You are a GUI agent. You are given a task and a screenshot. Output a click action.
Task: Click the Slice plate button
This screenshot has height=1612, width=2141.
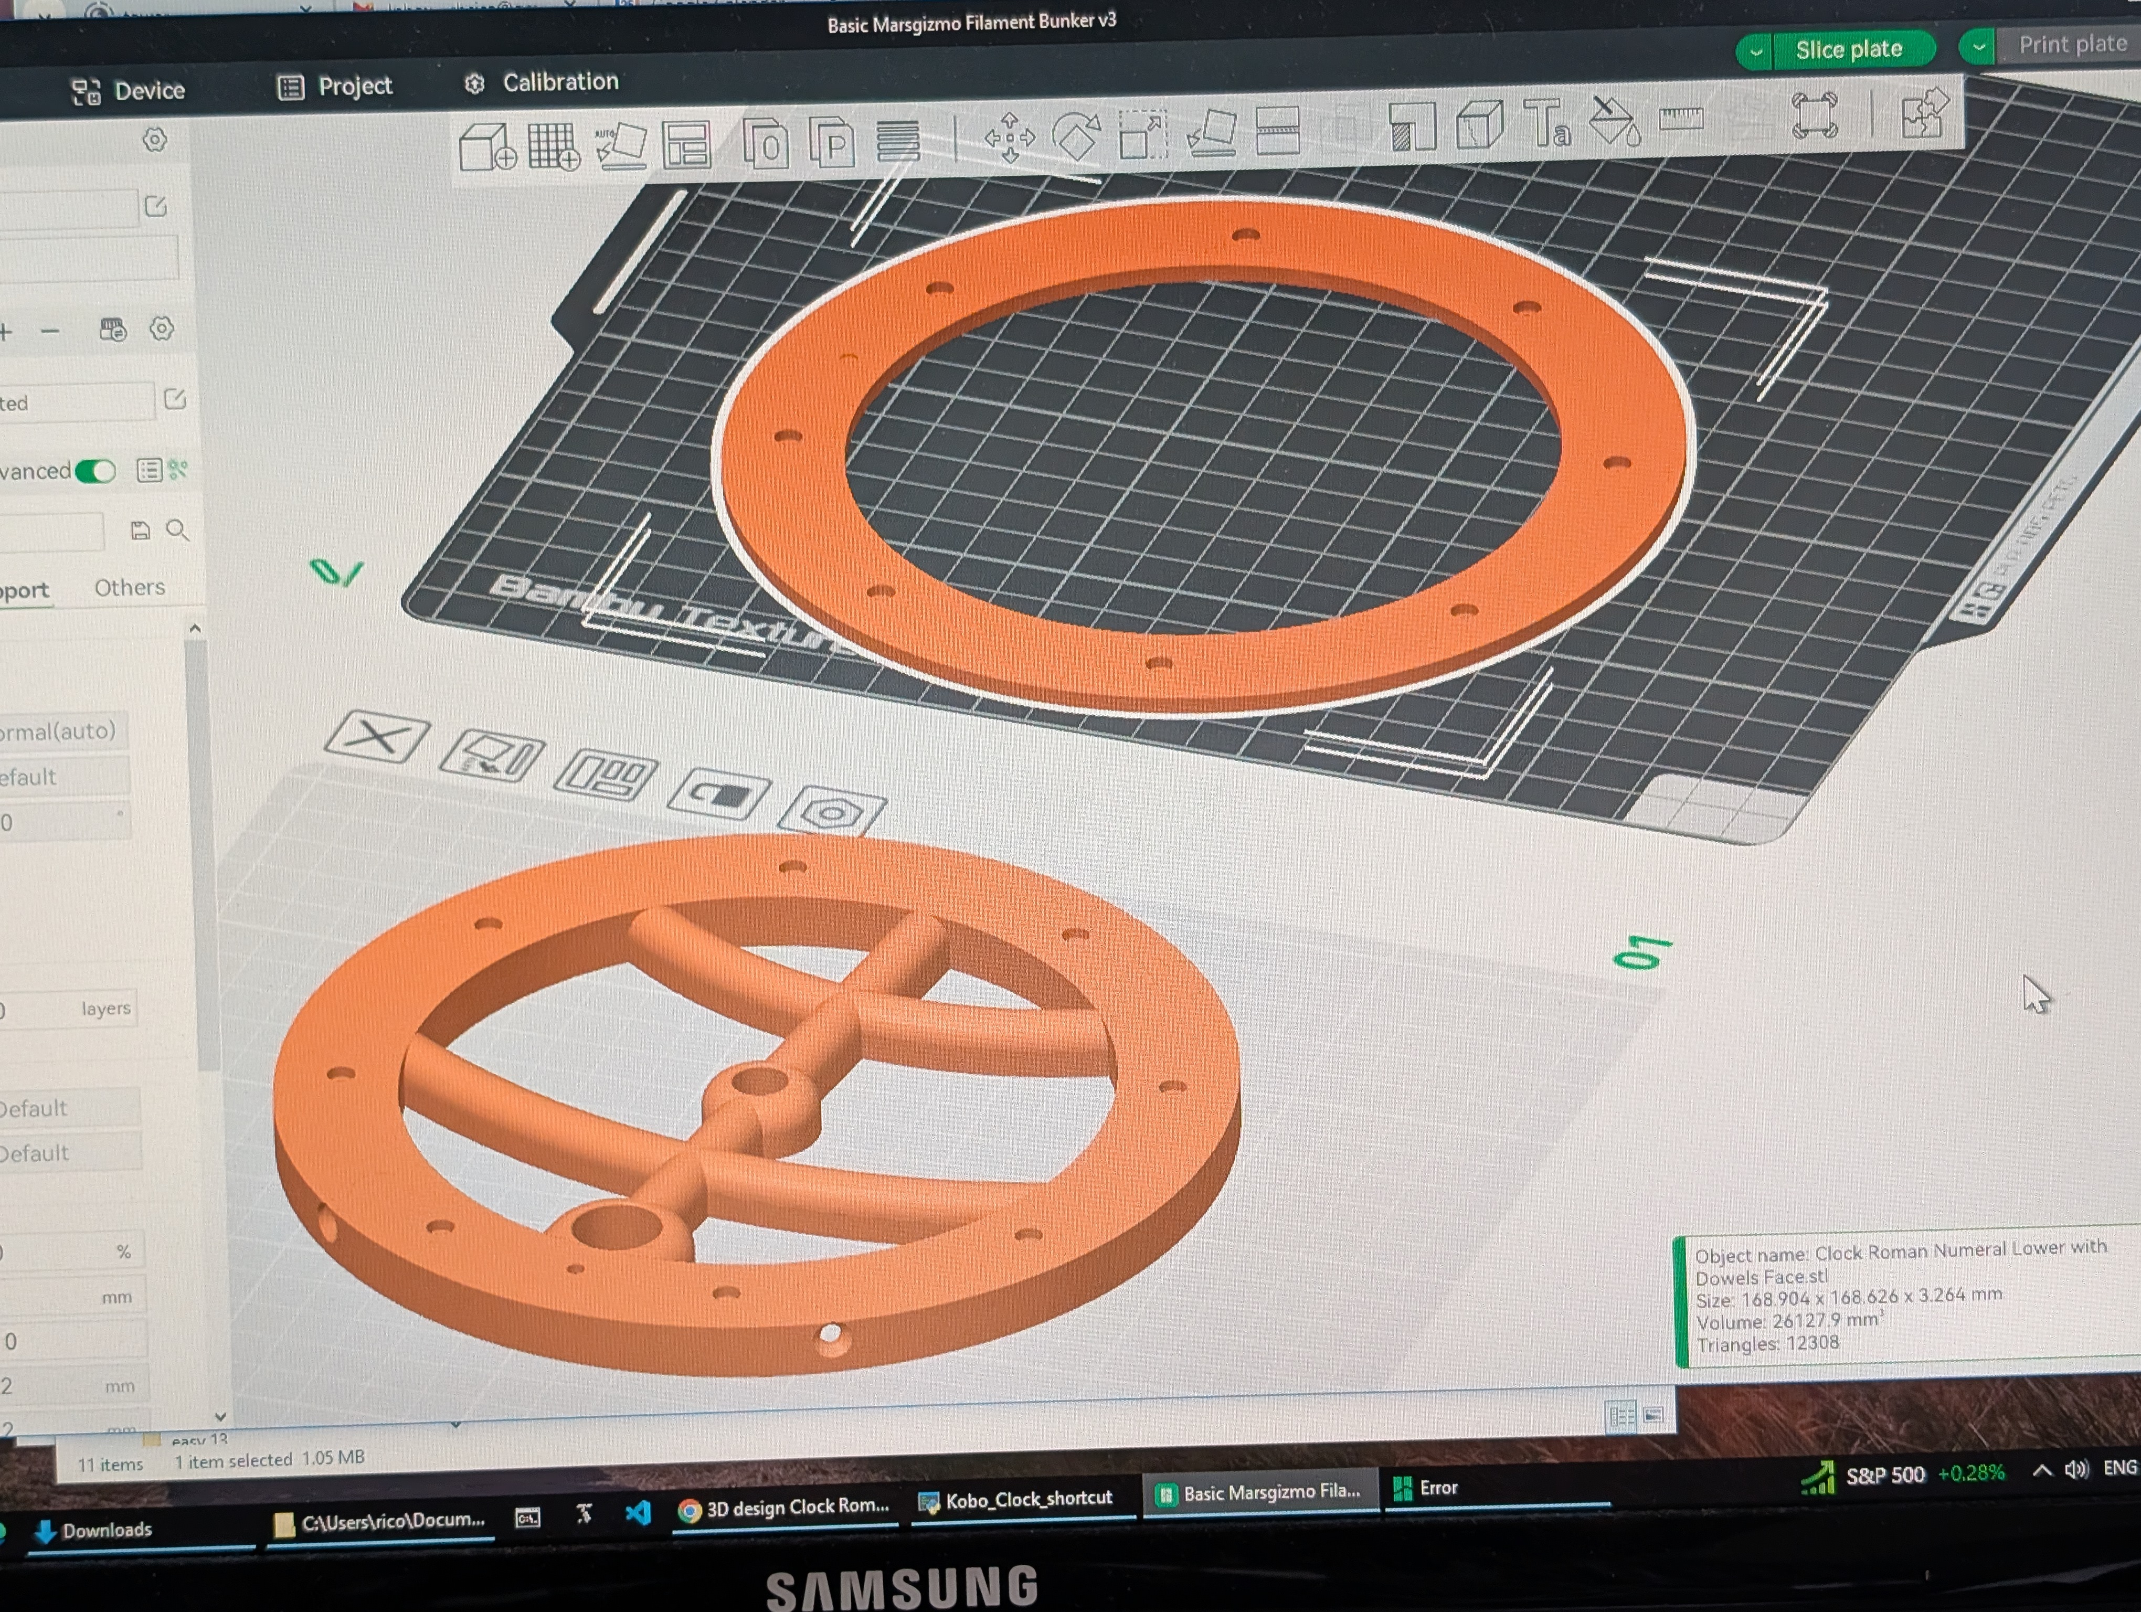click(x=1849, y=49)
